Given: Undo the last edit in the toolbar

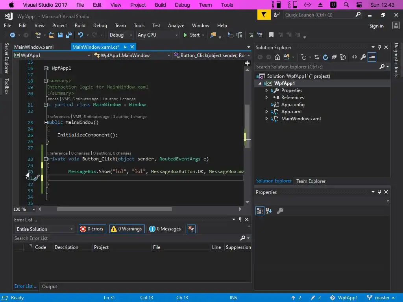Looking at the screenshot, I should (x=81, y=35).
